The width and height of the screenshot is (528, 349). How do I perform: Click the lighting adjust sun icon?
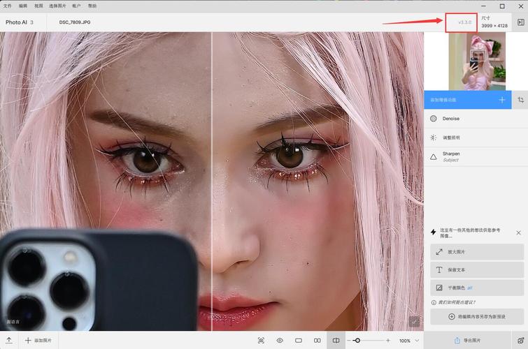tap(434, 138)
